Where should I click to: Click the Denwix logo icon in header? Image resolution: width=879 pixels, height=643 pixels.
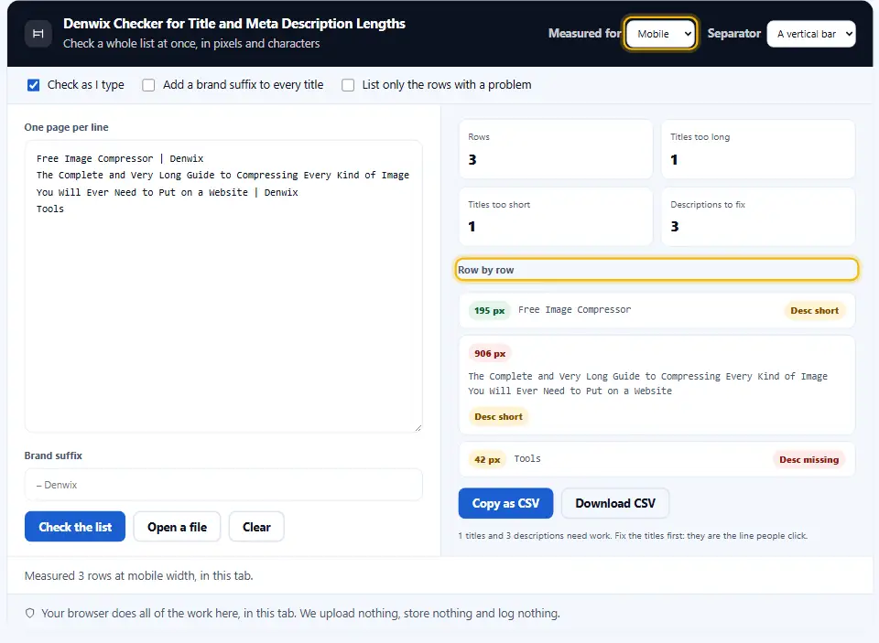point(38,34)
